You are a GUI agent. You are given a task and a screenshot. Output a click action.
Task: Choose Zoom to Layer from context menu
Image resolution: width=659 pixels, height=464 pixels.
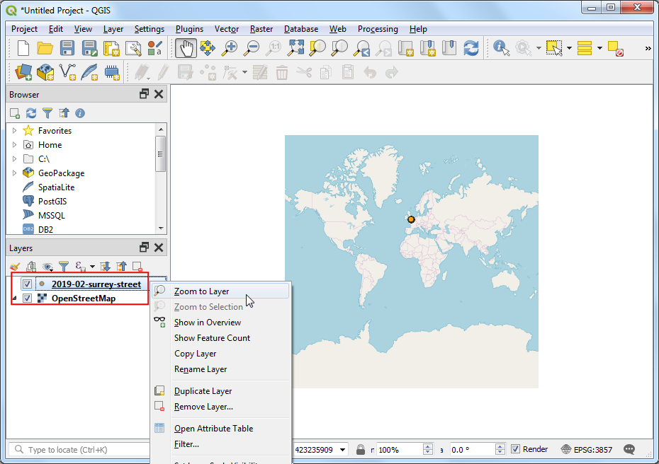click(x=201, y=291)
